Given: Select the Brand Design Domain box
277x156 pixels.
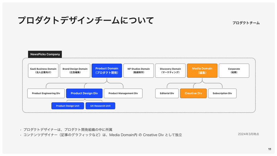Looking at the screenshot, I should pyautogui.click(x=75, y=71).
